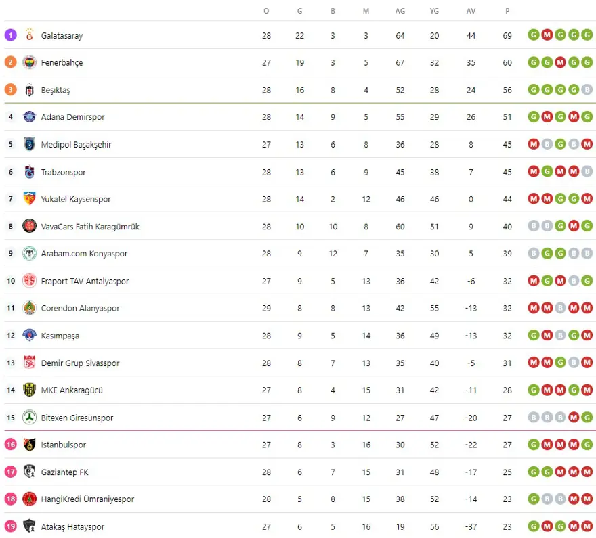
Task: Sort table by the P points column
Action: (x=507, y=11)
